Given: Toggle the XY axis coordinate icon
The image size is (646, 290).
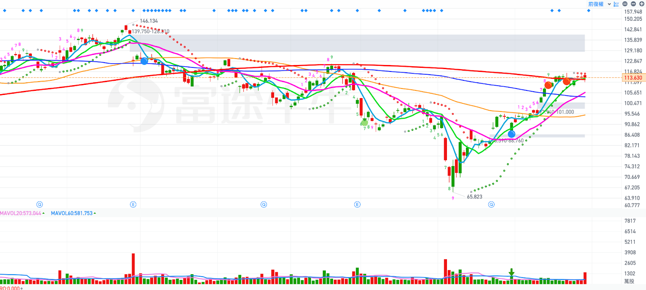Looking at the screenshot, I should [617, 4].
